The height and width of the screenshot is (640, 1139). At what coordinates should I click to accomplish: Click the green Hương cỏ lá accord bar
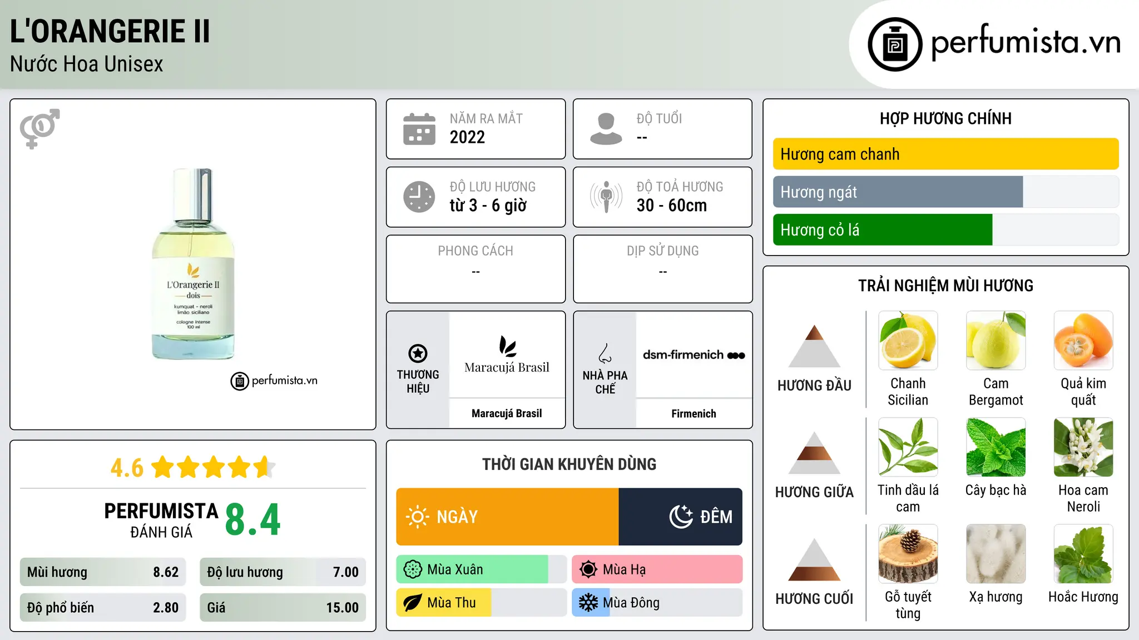point(883,229)
